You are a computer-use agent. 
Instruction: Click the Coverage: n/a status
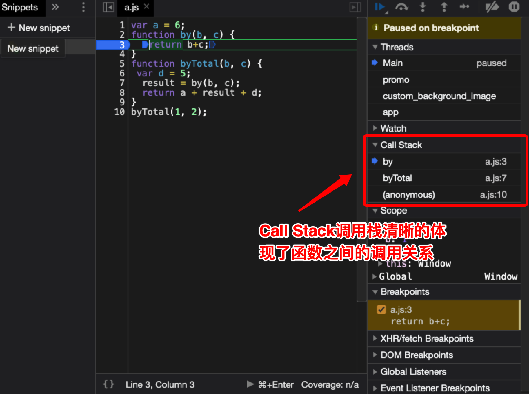(330, 384)
